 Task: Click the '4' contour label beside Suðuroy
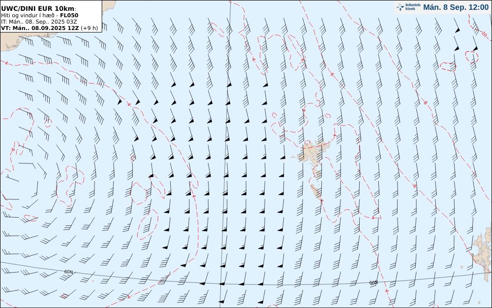(322, 201)
